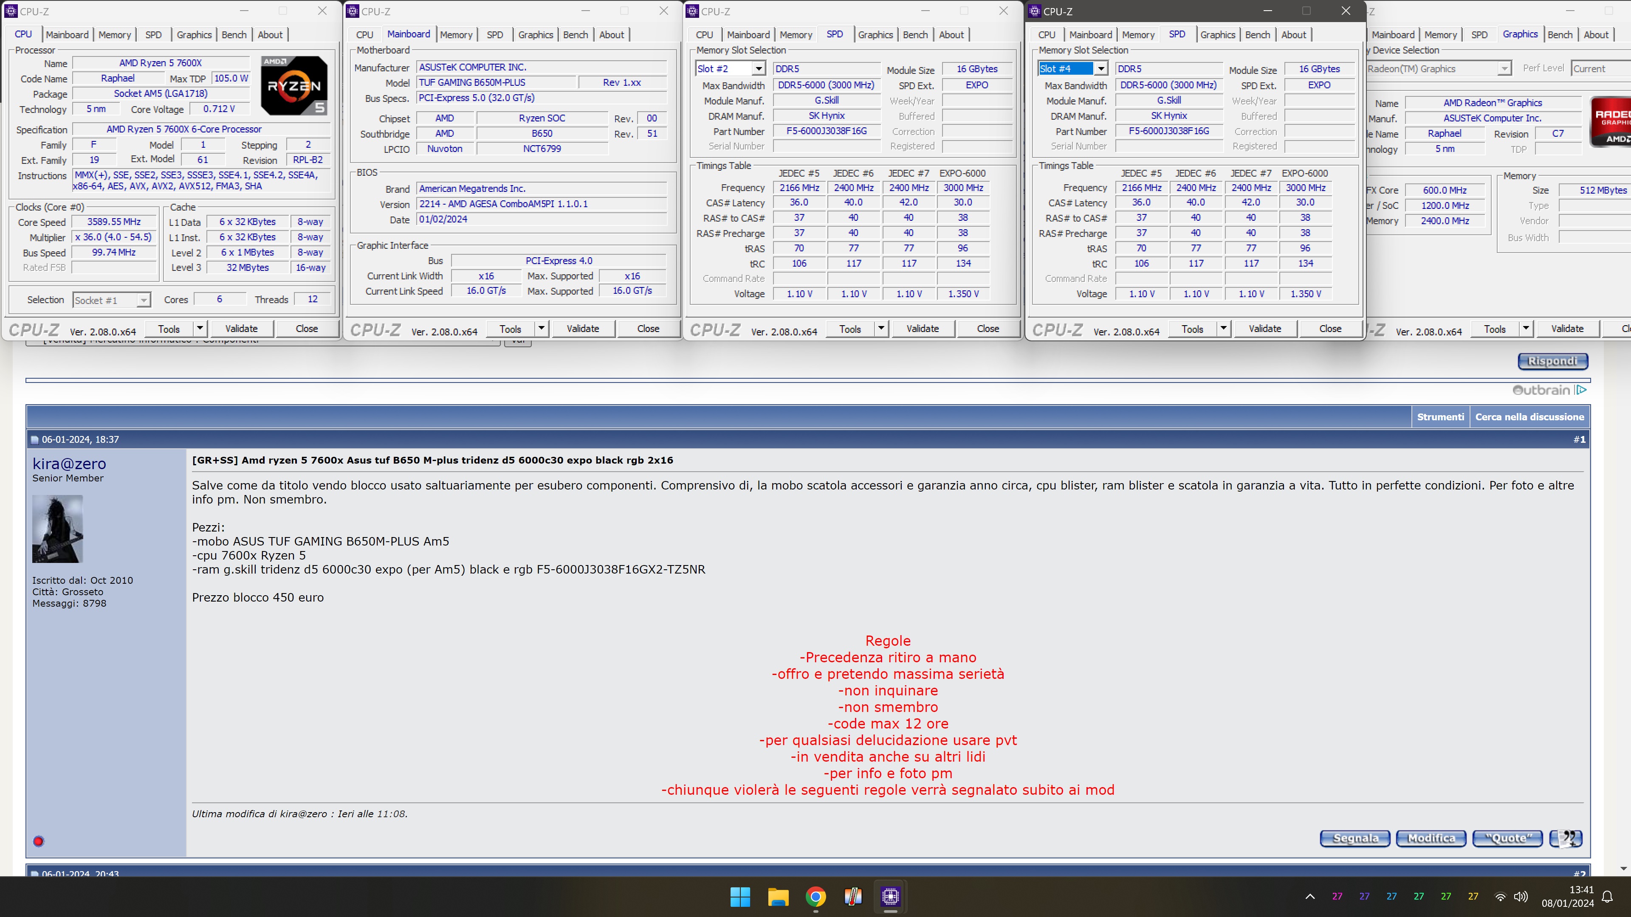
Task: Open notifications bell icon
Action: coord(1608,896)
